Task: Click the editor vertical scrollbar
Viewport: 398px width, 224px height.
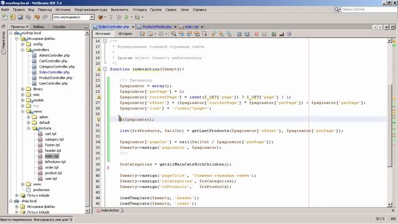Action: (390, 123)
